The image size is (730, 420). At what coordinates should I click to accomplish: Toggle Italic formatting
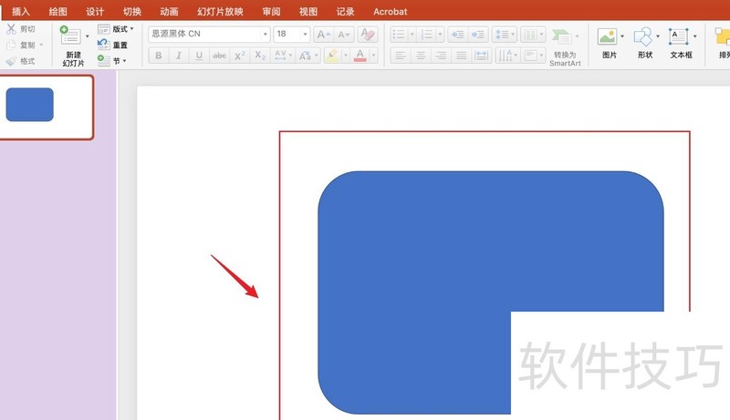click(x=178, y=56)
